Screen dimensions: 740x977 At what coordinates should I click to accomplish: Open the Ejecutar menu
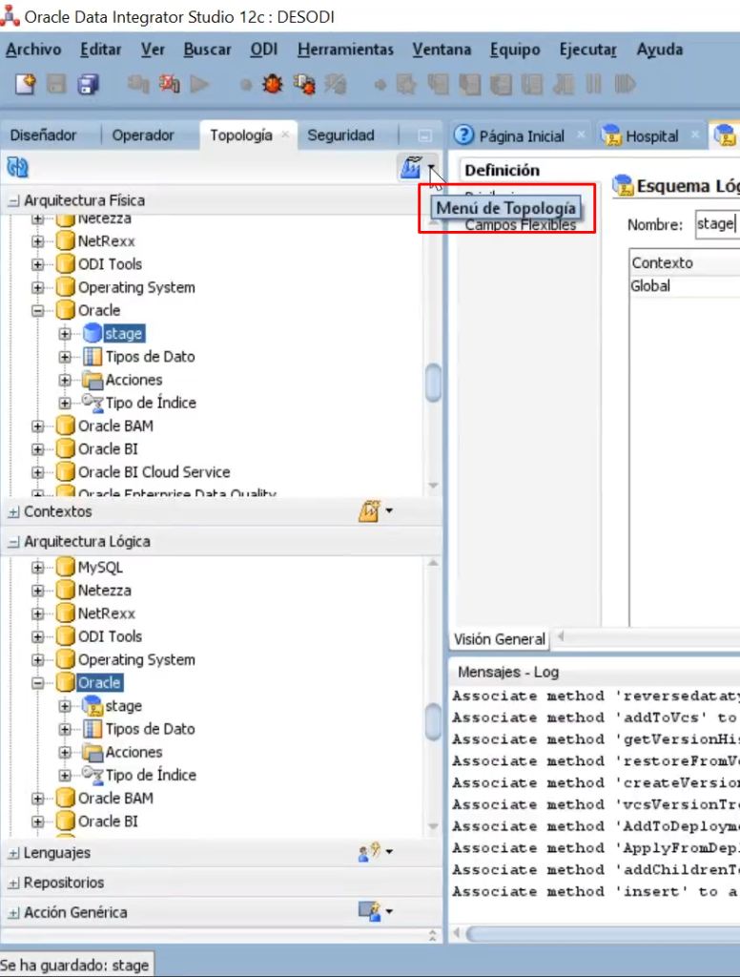coord(588,50)
